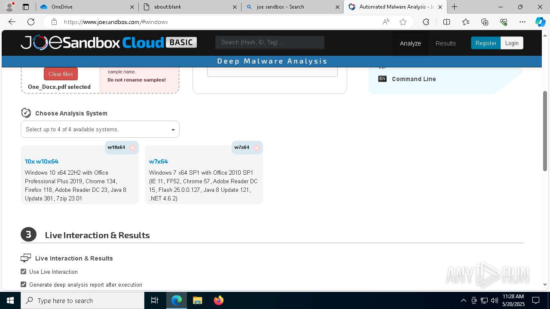Open Edge settings and more menu

click(522, 22)
